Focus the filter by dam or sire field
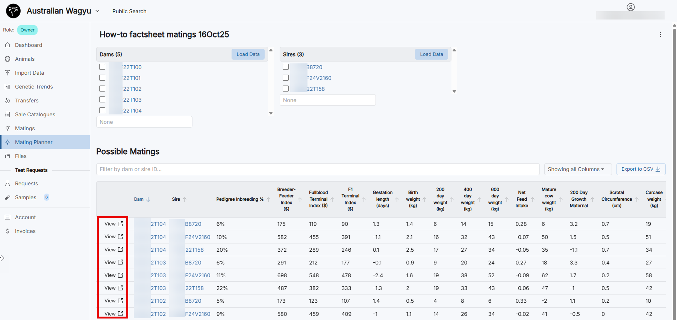This screenshot has height=320, width=677. pos(318,169)
